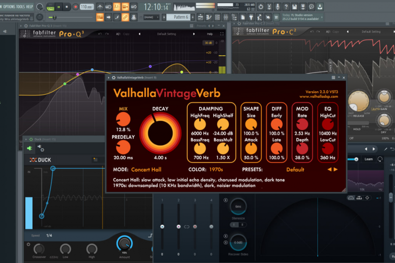Pause playback in the FL Studio transport

point(59,7)
